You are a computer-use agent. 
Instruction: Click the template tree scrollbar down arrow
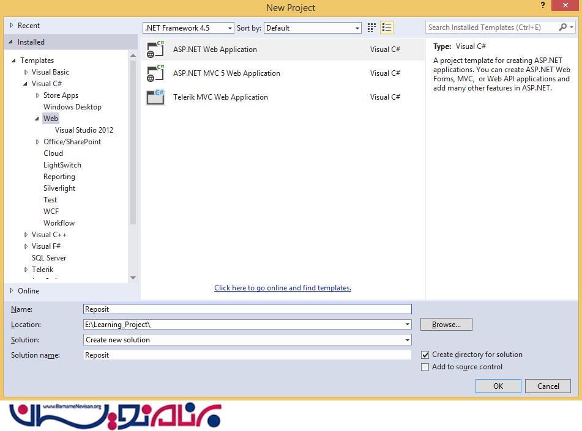coord(133,278)
